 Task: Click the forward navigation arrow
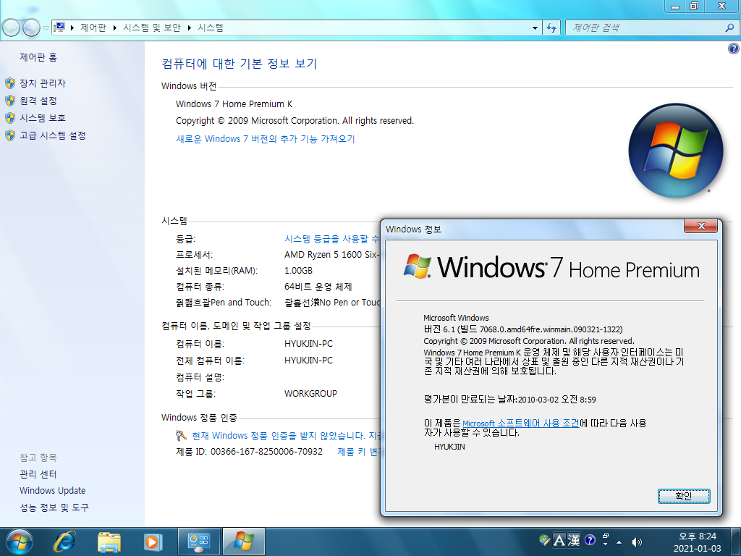tap(31, 28)
